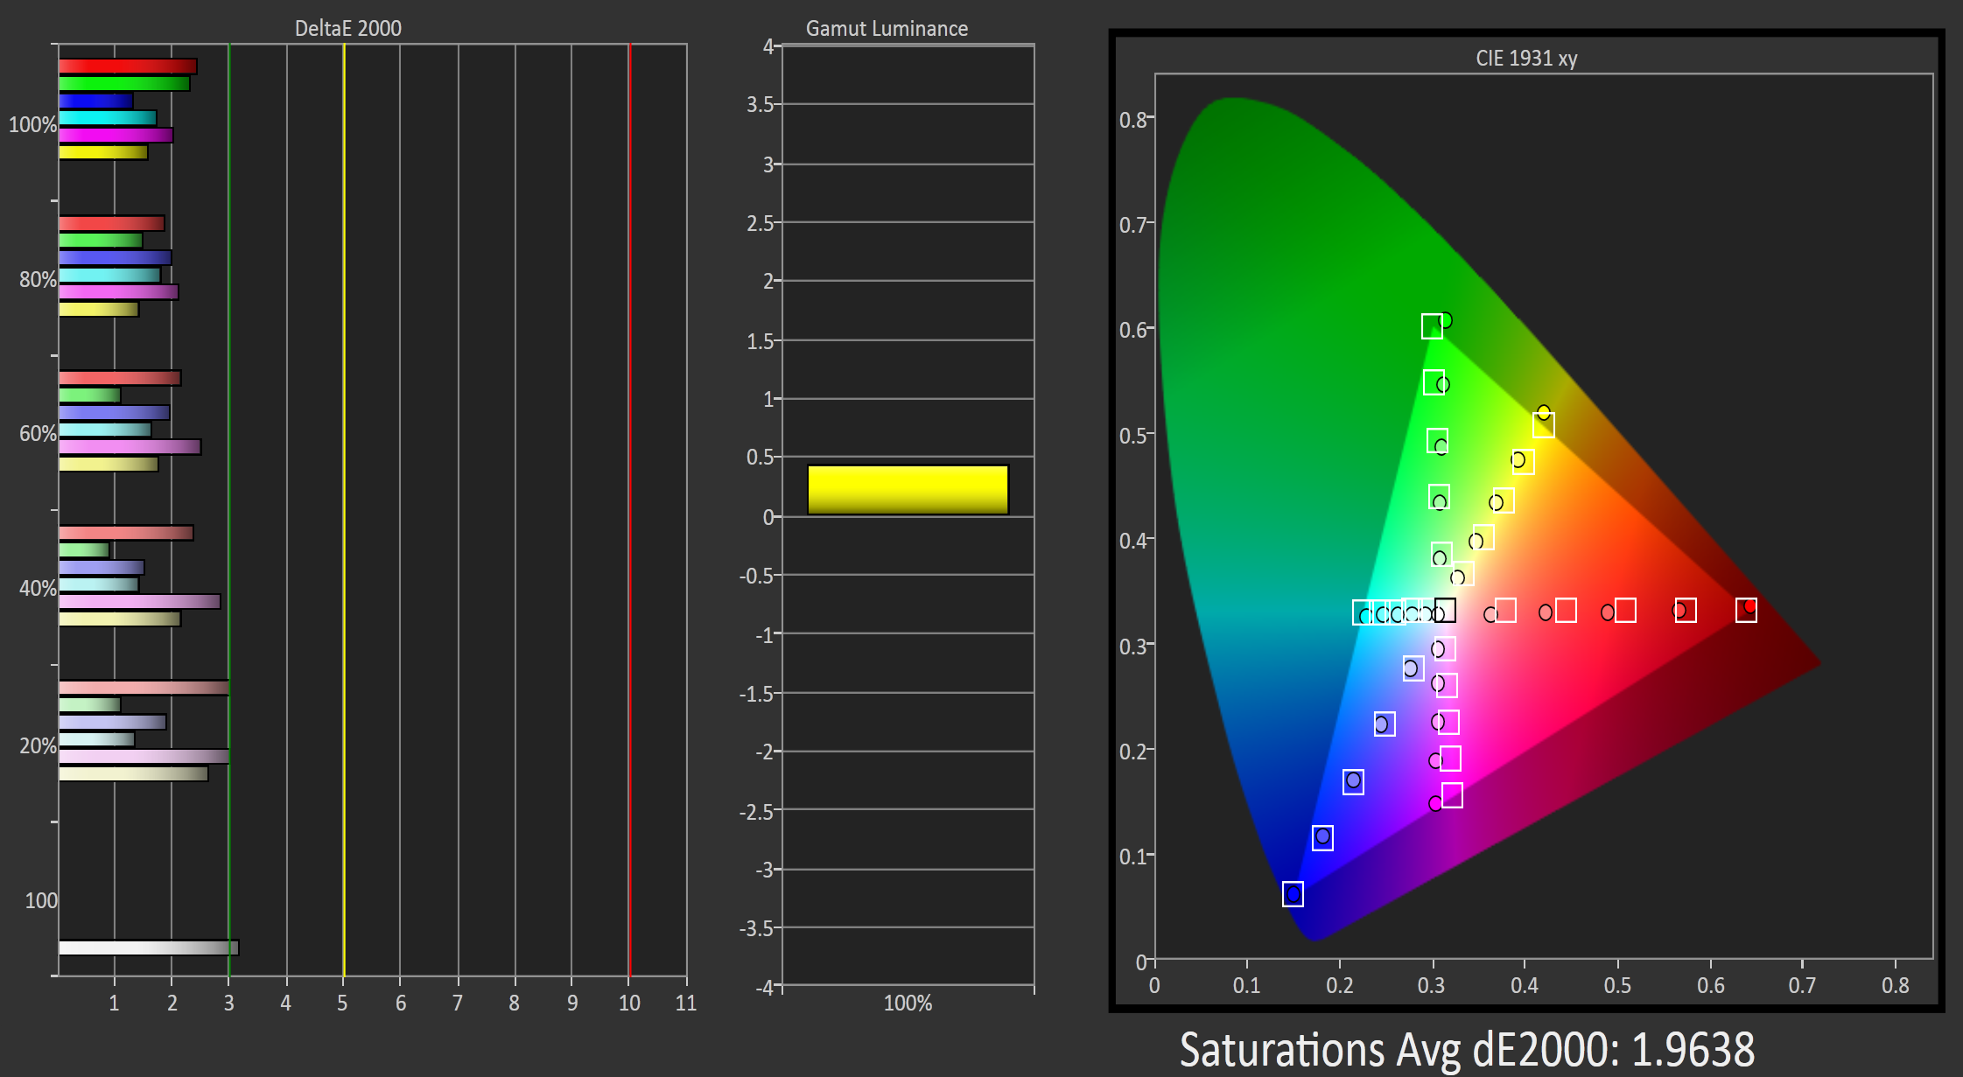1963x1077 pixels.
Task: Click the CIE 1931 xy chart title
Action: coord(1526,59)
